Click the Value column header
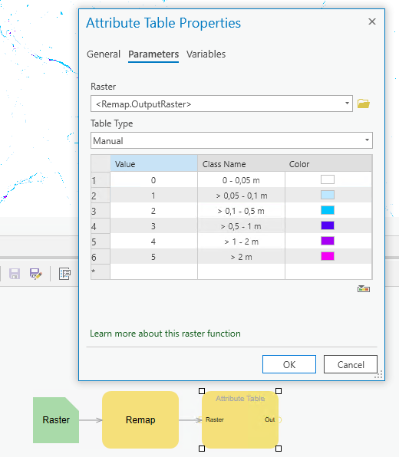Image resolution: width=399 pixels, height=457 pixels. [x=153, y=164]
